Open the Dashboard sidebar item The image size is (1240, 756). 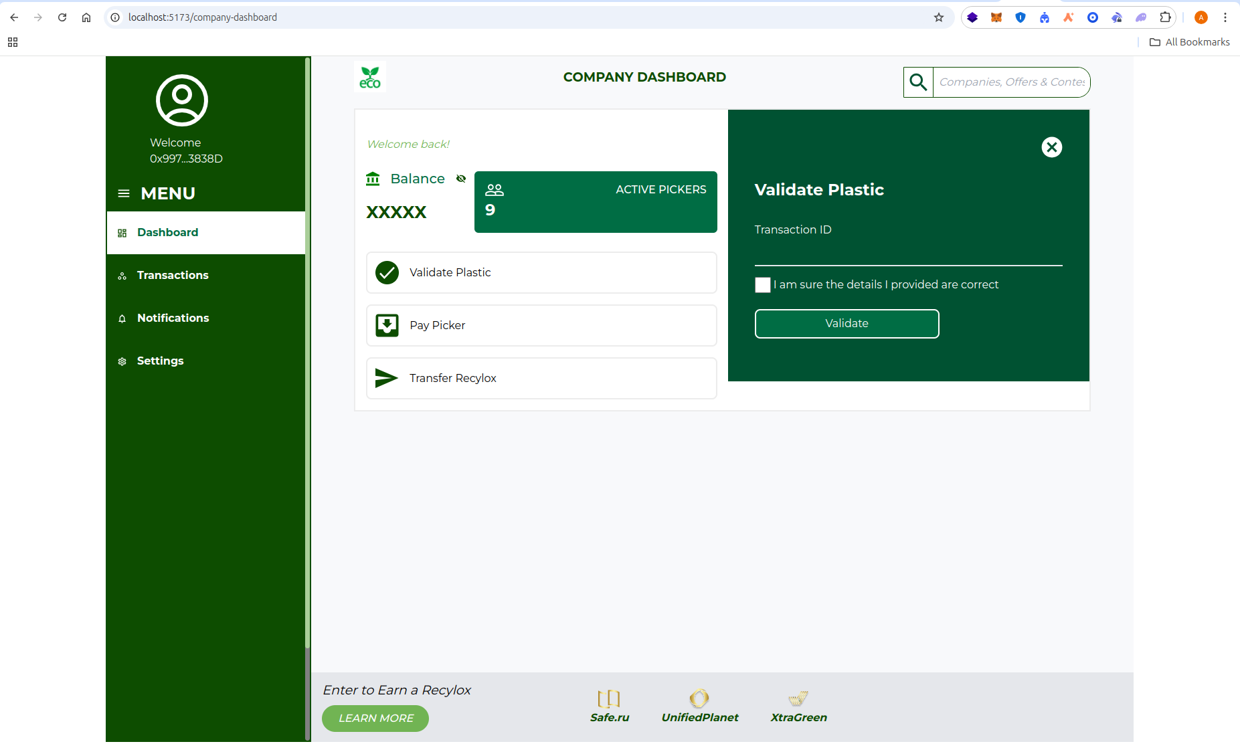pos(206,233)
